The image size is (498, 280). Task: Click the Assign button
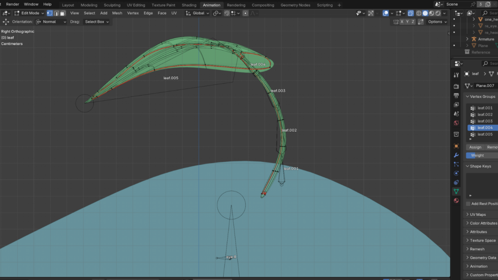[x=475, y=147]
